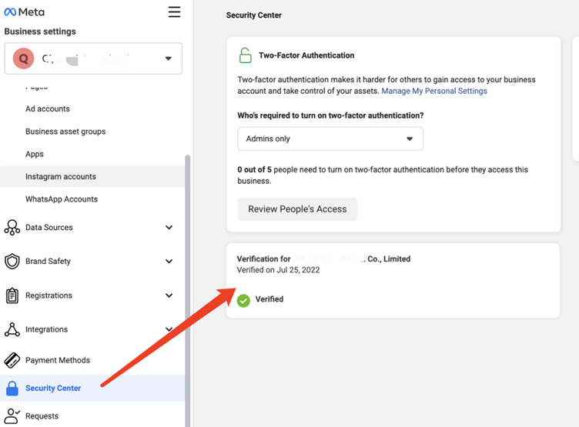Click the green Verified checkmark icon

(x=243, y=301)
